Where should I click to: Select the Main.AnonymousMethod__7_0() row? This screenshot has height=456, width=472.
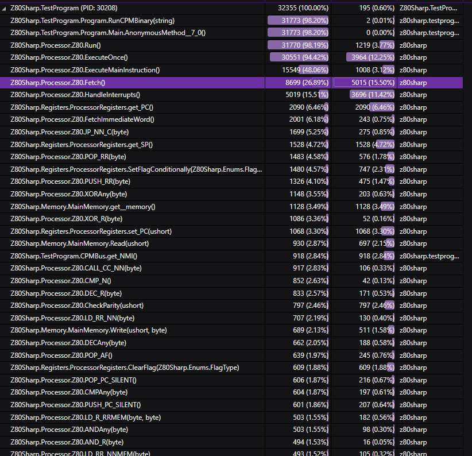click(231, 33)
